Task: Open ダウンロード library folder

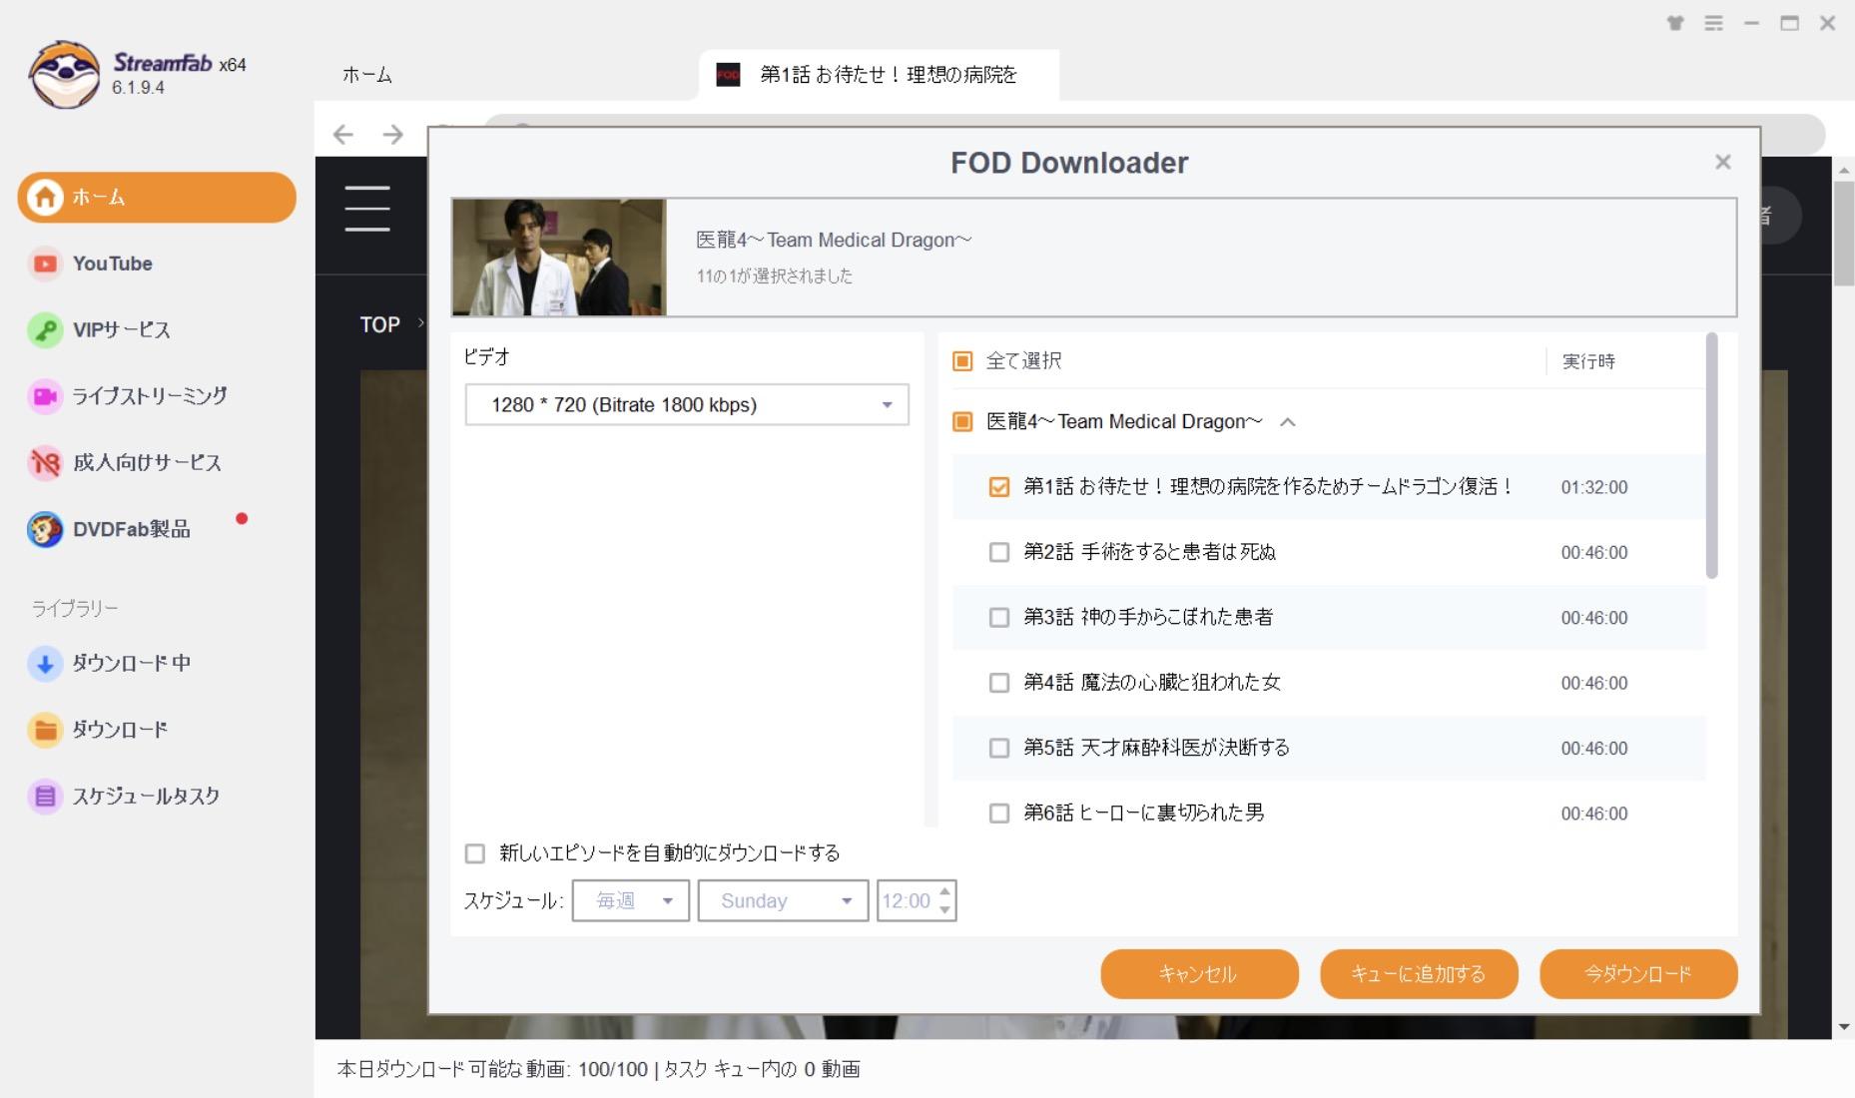Action: pyautogui.click(x=98, y=730)
